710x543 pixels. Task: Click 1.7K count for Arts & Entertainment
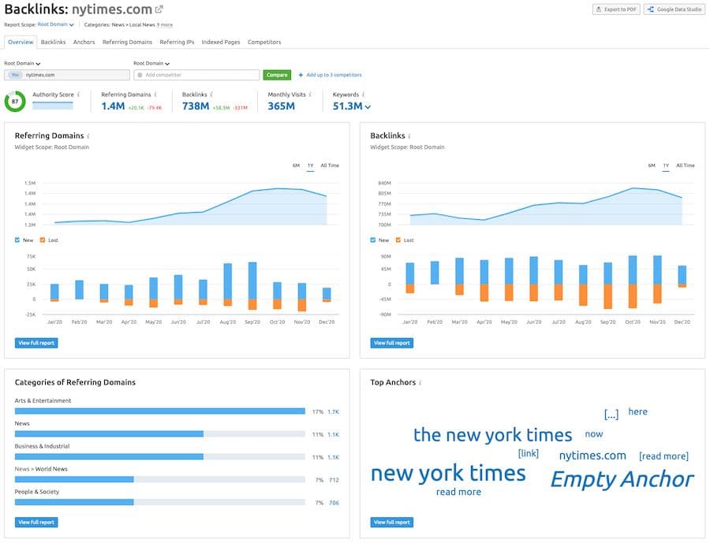coord(333,411)
